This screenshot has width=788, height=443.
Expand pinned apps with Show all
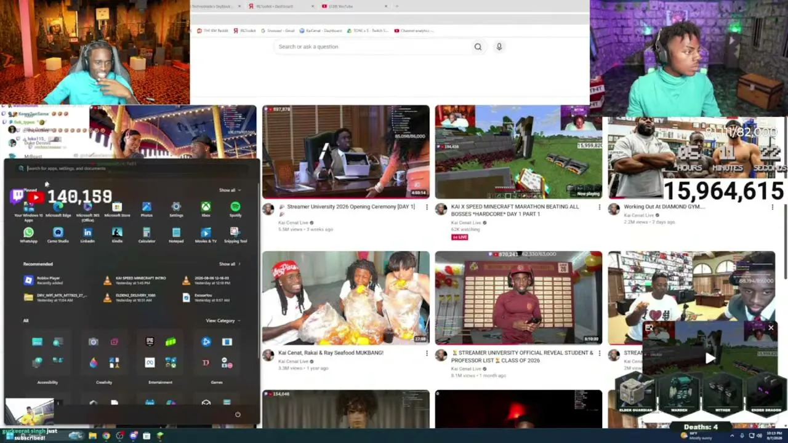tap(230, 190)
